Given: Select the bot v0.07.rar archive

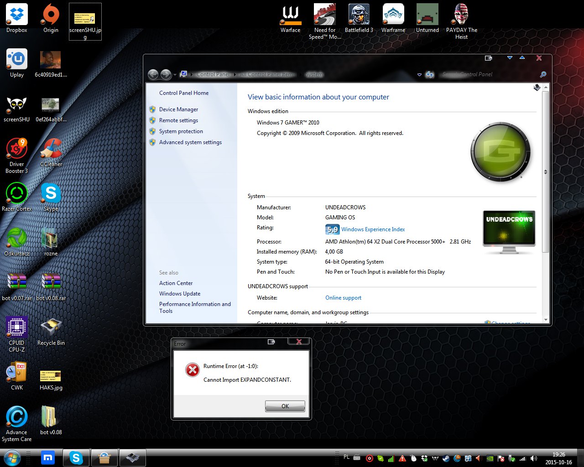Looking at the screenshot, I should [17, 286].
